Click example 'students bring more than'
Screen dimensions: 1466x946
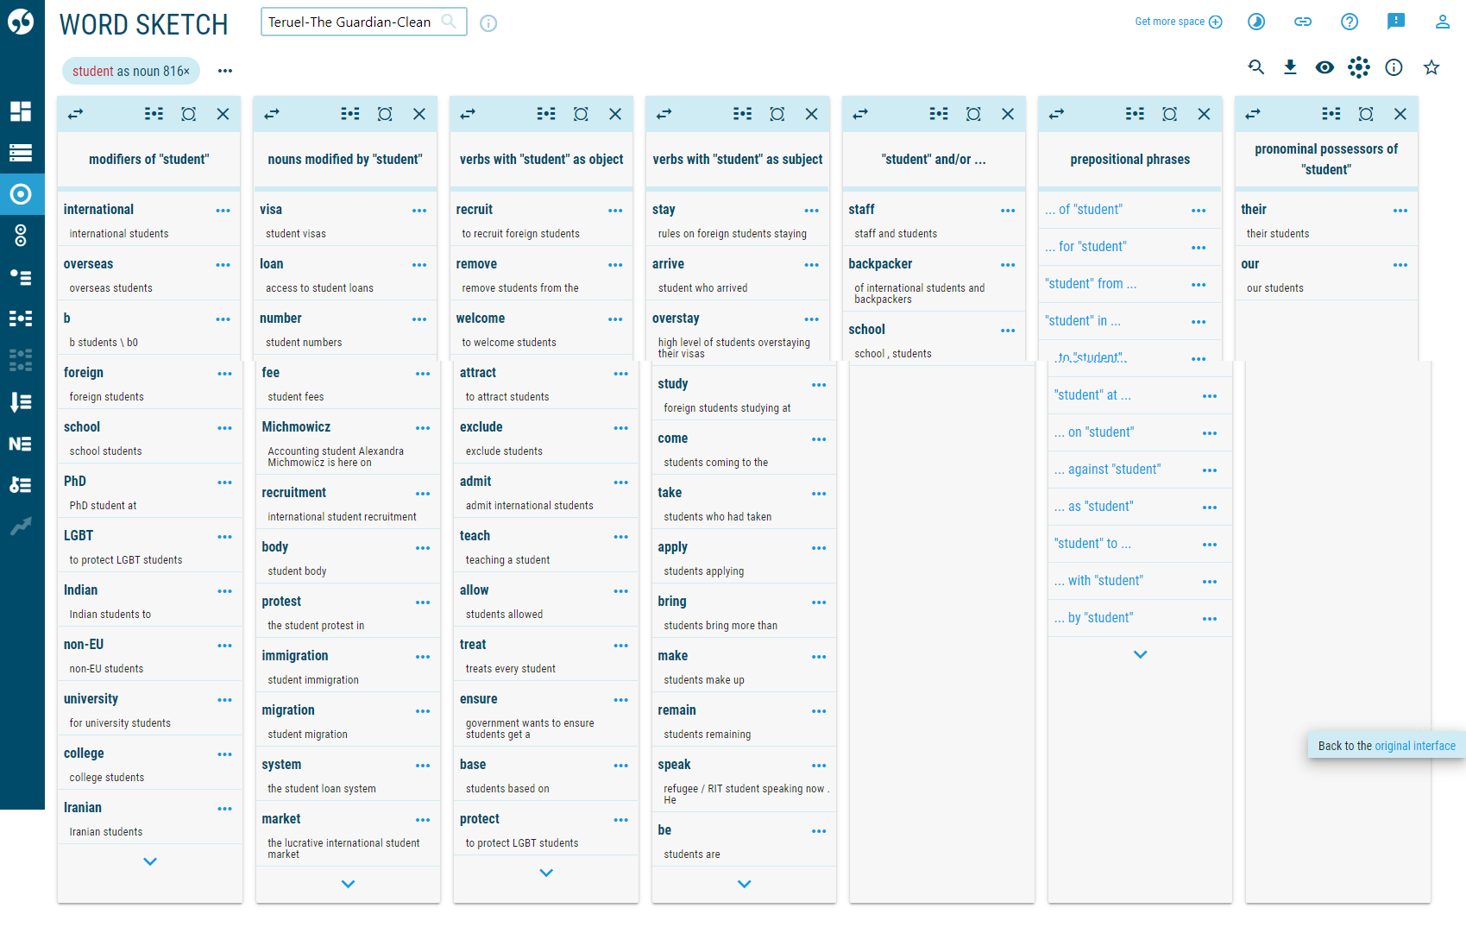pyautogui.click(x=720, y=626)
